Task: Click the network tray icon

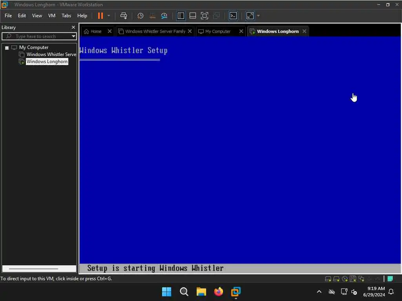Action: coord(344,292)
